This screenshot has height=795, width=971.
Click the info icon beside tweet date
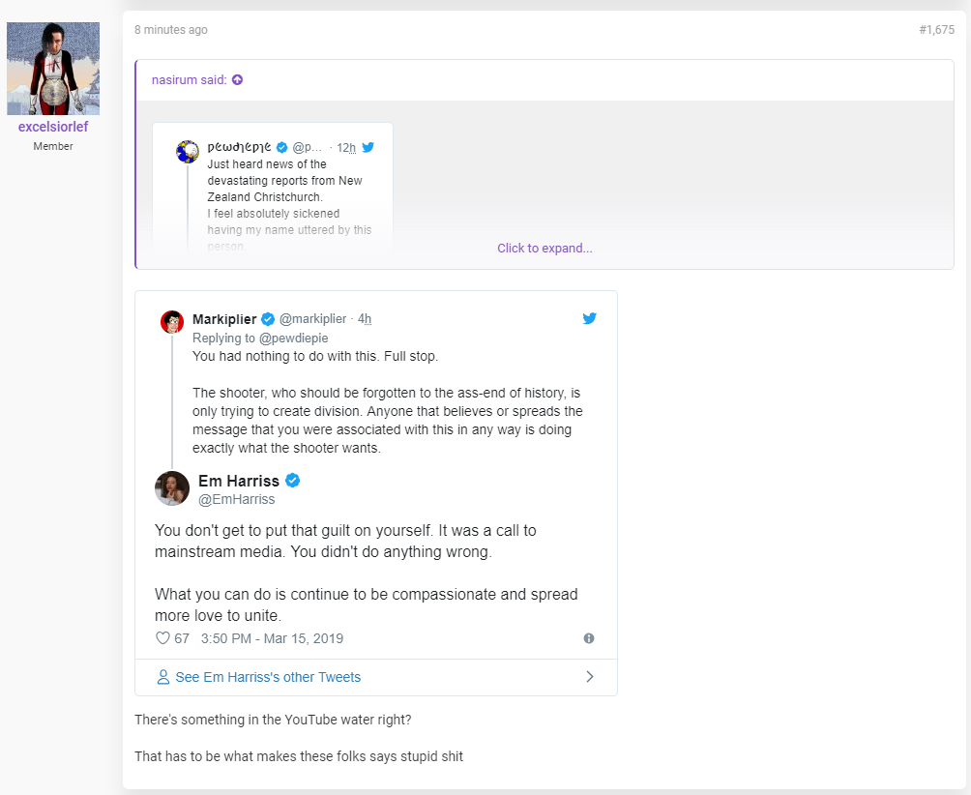pyautogui.click(x=589, y=638)
